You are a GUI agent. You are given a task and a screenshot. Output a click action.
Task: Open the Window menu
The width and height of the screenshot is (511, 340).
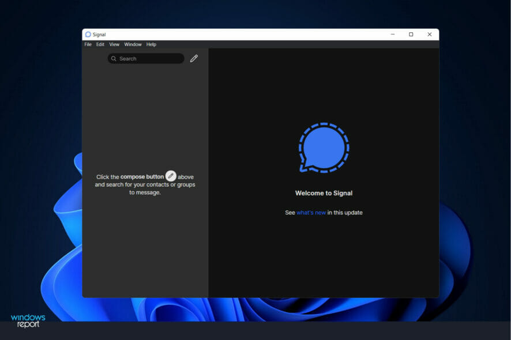coord(133,44)
